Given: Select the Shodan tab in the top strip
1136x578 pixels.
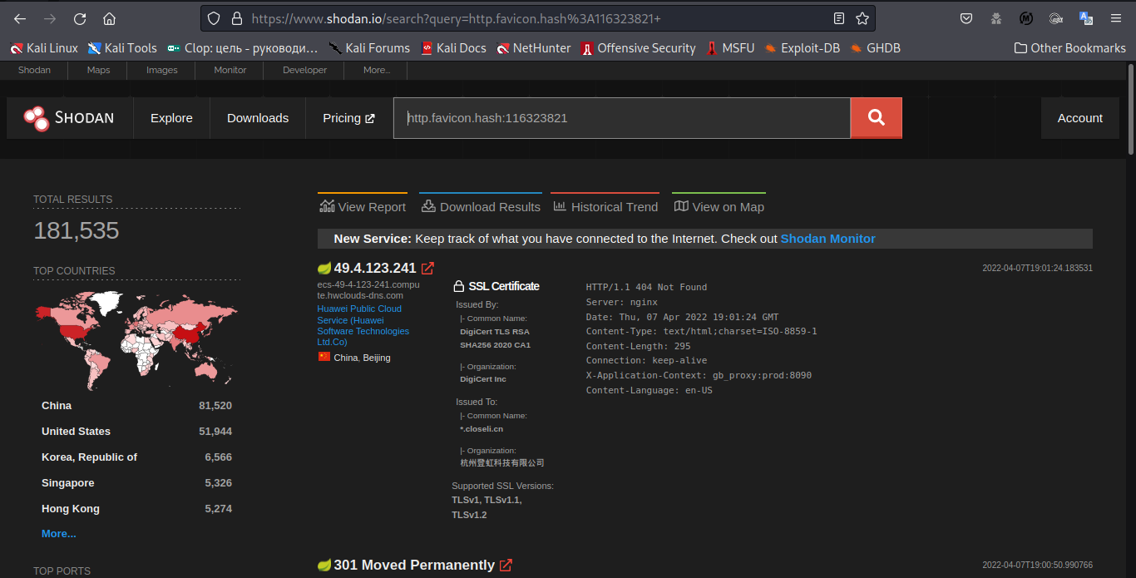Looking at the screenshot, I should click(x=35, y=70).
